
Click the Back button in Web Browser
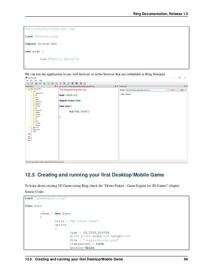tap(182, 90)
